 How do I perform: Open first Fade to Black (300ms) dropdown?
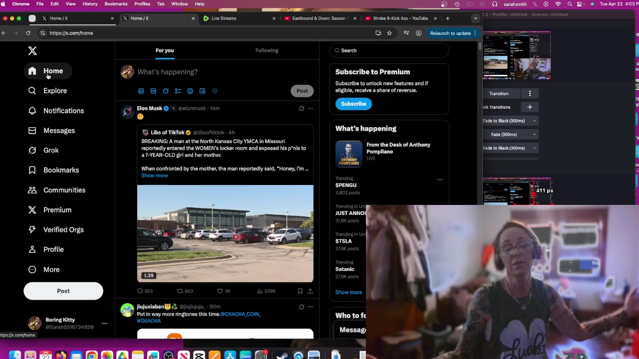tap(510, 121)
